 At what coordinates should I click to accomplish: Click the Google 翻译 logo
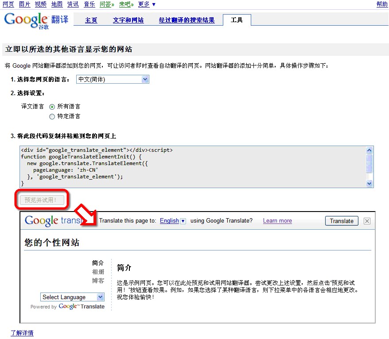click(36, 20)
